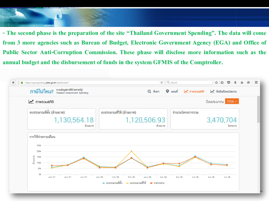Click the search magnifier in browser search box
Screen dimensions: 269x201
[x=168, y=82]
